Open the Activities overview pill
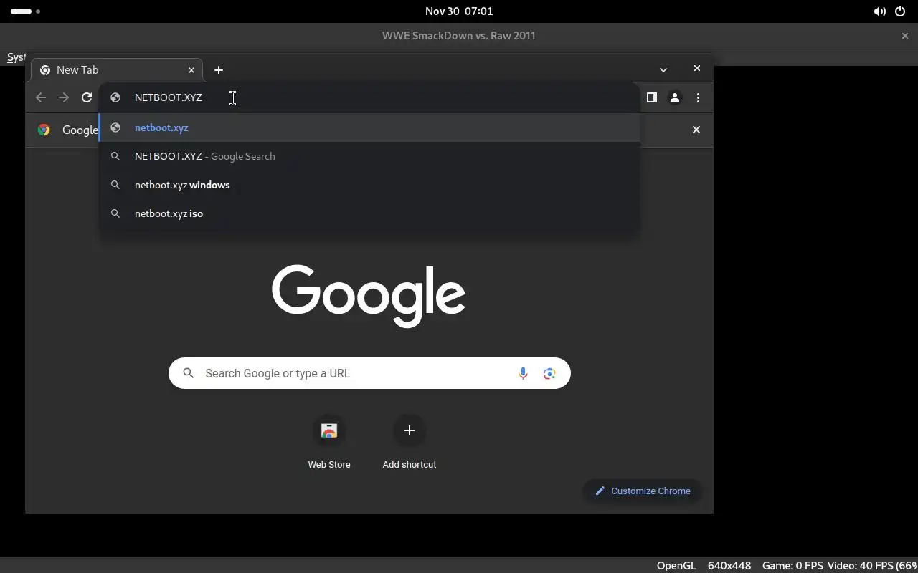Viewport: 918px width, 573px height. tap(25, 11)
